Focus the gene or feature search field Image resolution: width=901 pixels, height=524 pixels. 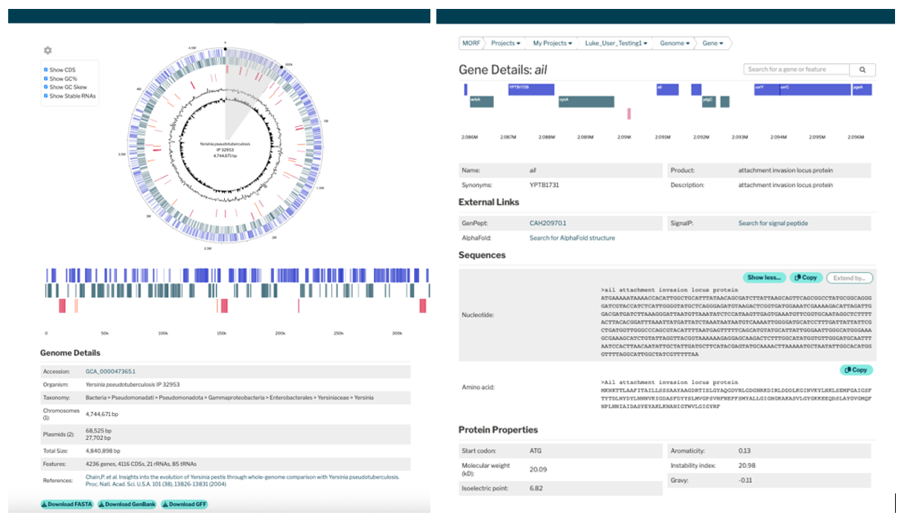(797, 69)
